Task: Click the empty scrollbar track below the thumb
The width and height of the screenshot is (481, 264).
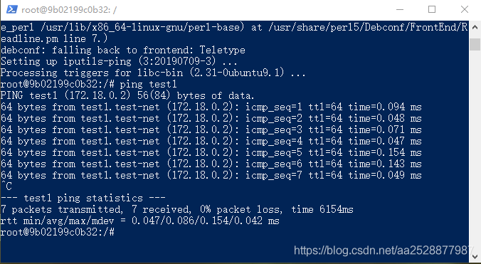Action: click(475, 150)
